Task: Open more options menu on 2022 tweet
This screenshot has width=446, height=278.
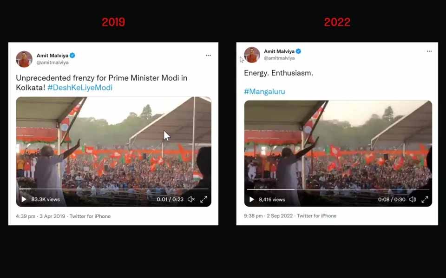Action: tap(429, 51)
